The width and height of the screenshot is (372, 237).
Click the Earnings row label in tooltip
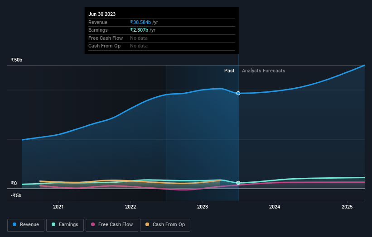click(98, 30)
